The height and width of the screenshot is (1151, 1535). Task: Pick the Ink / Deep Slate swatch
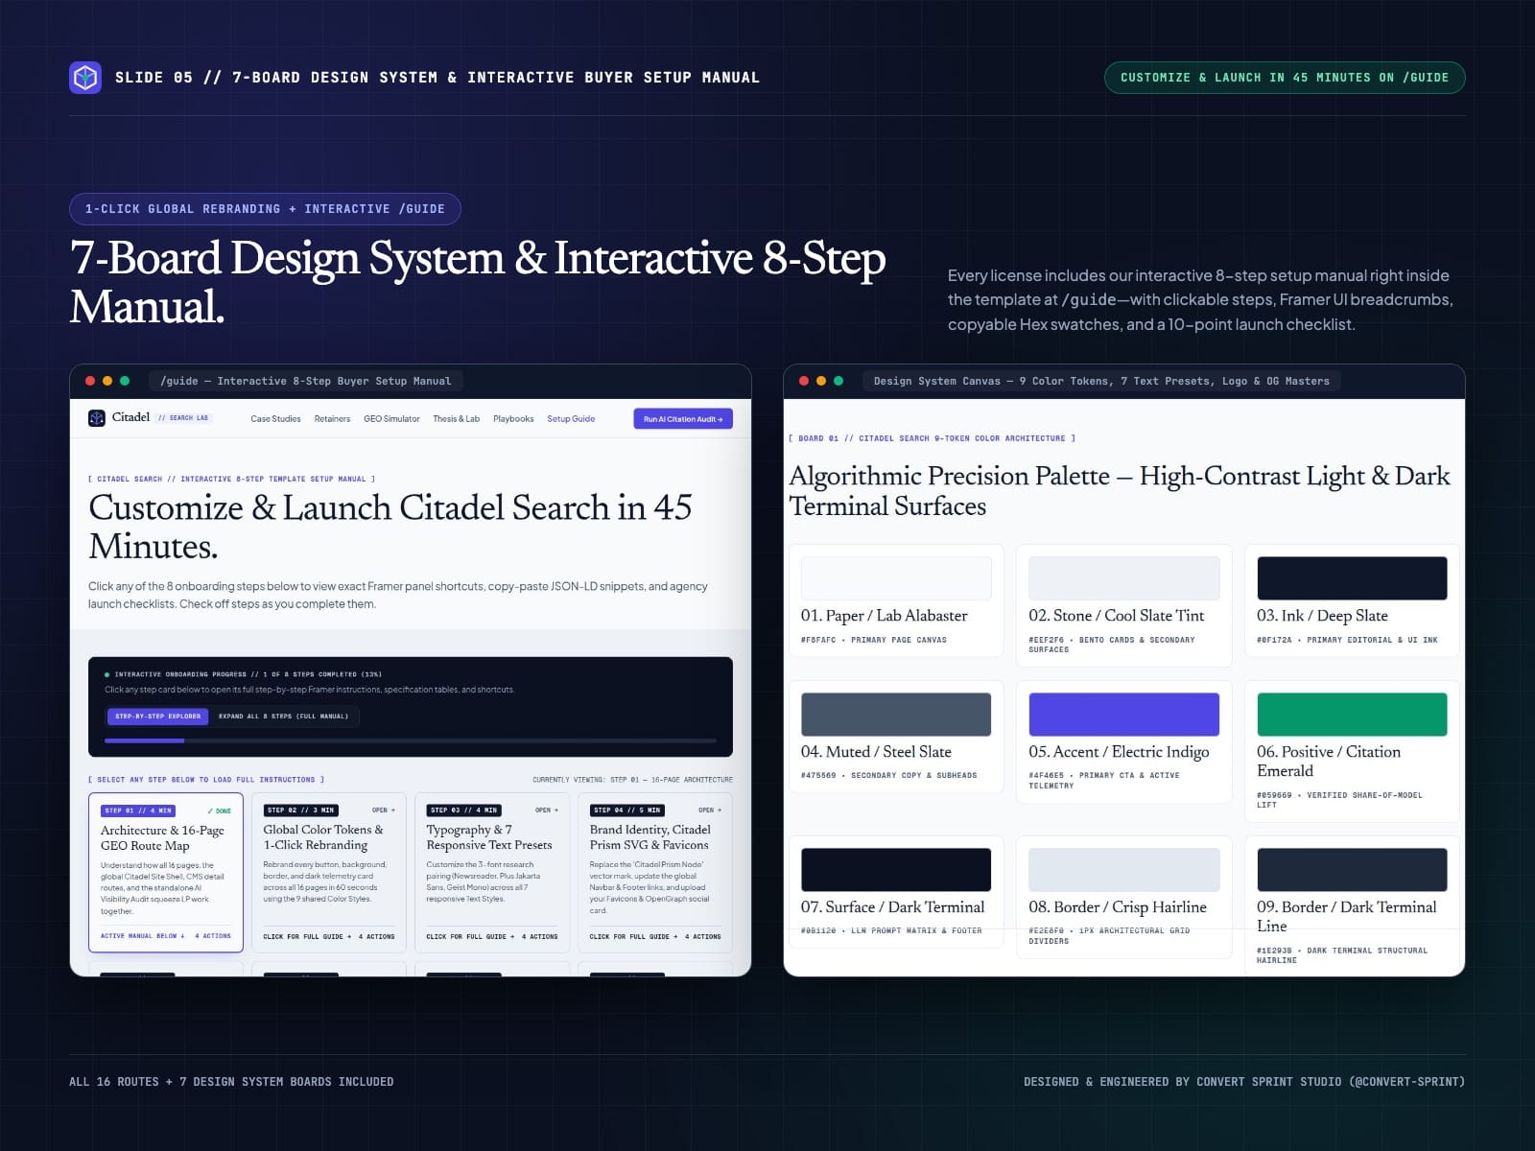click(x=1352, y=578)
